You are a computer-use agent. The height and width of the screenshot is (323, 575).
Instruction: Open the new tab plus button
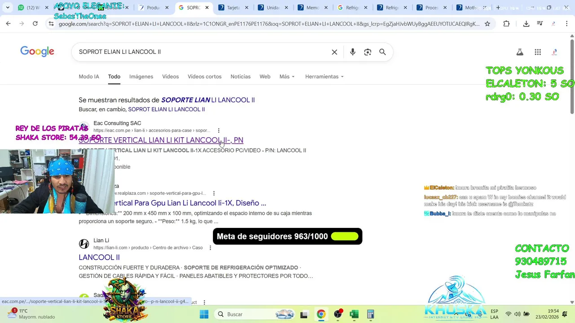pyautogui.click(x=498, y=8)
